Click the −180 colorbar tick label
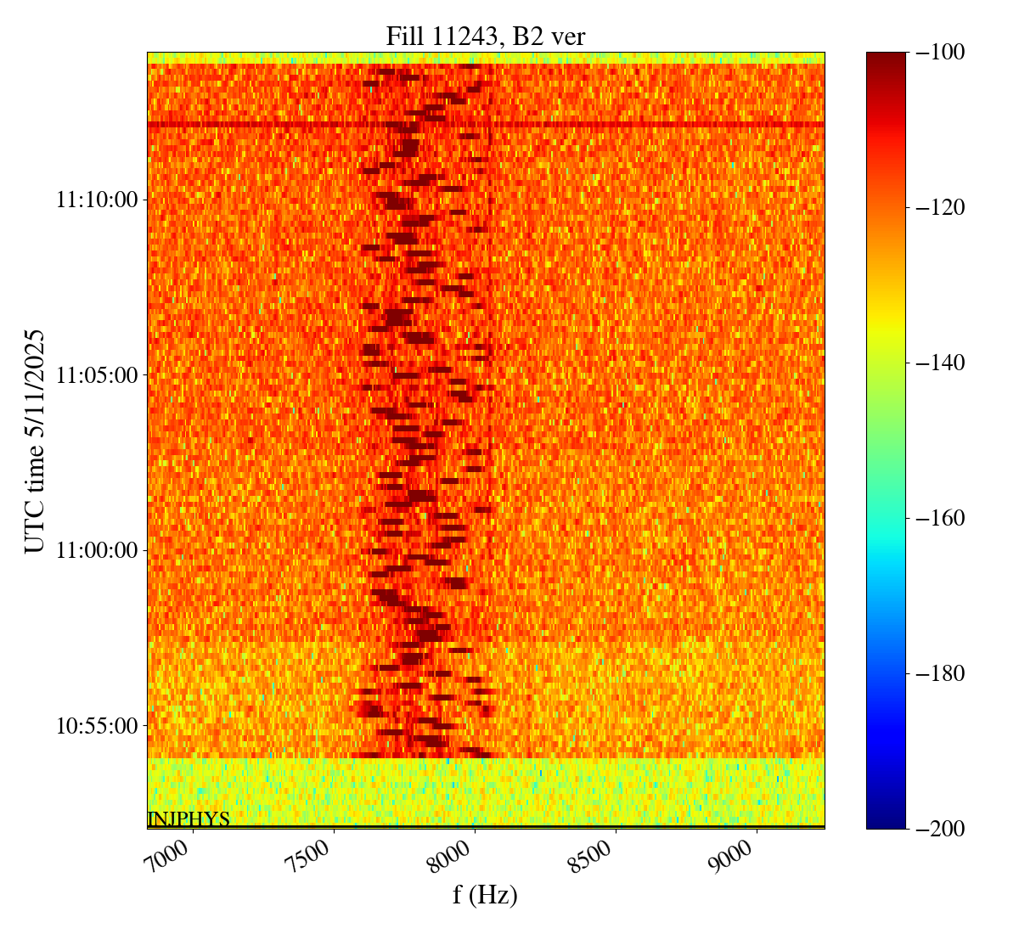Viewport: 1019px width, 934px height. click(941, 673)
